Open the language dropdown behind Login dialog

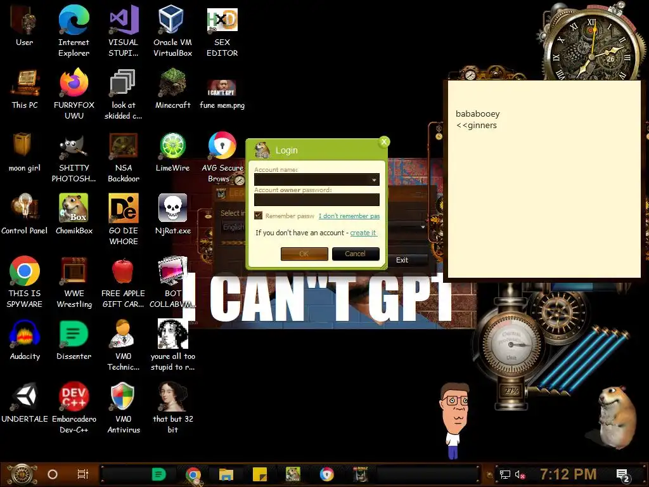[x=422, y=227]
